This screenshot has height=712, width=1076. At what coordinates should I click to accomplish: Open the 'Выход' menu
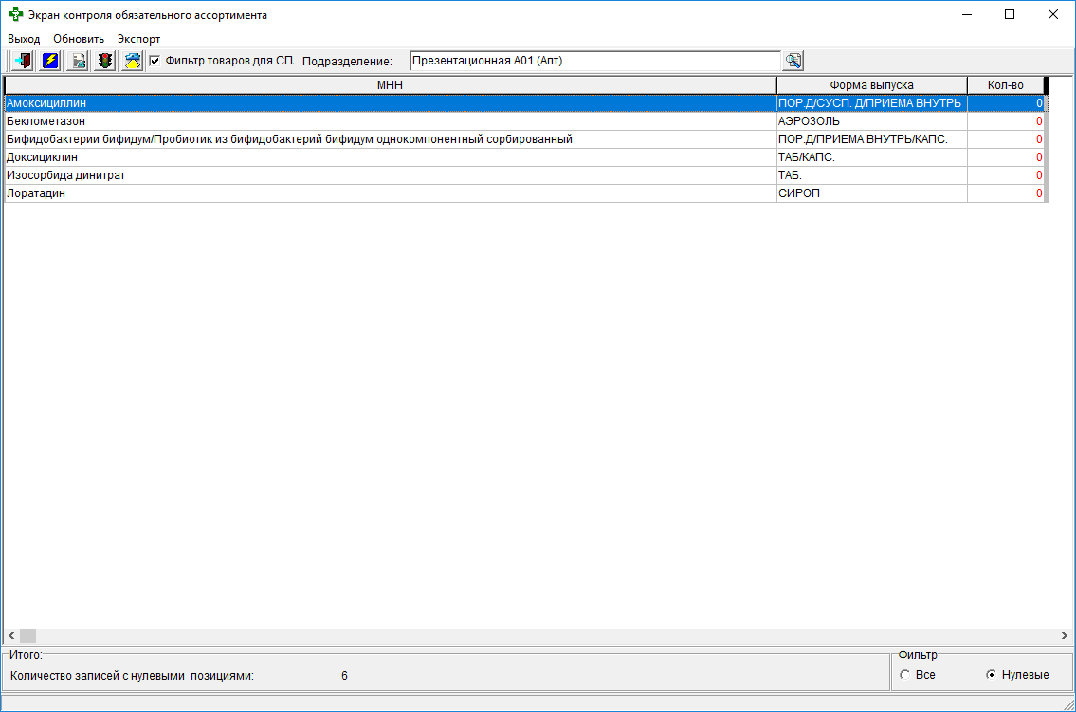(x=24, y=39)
